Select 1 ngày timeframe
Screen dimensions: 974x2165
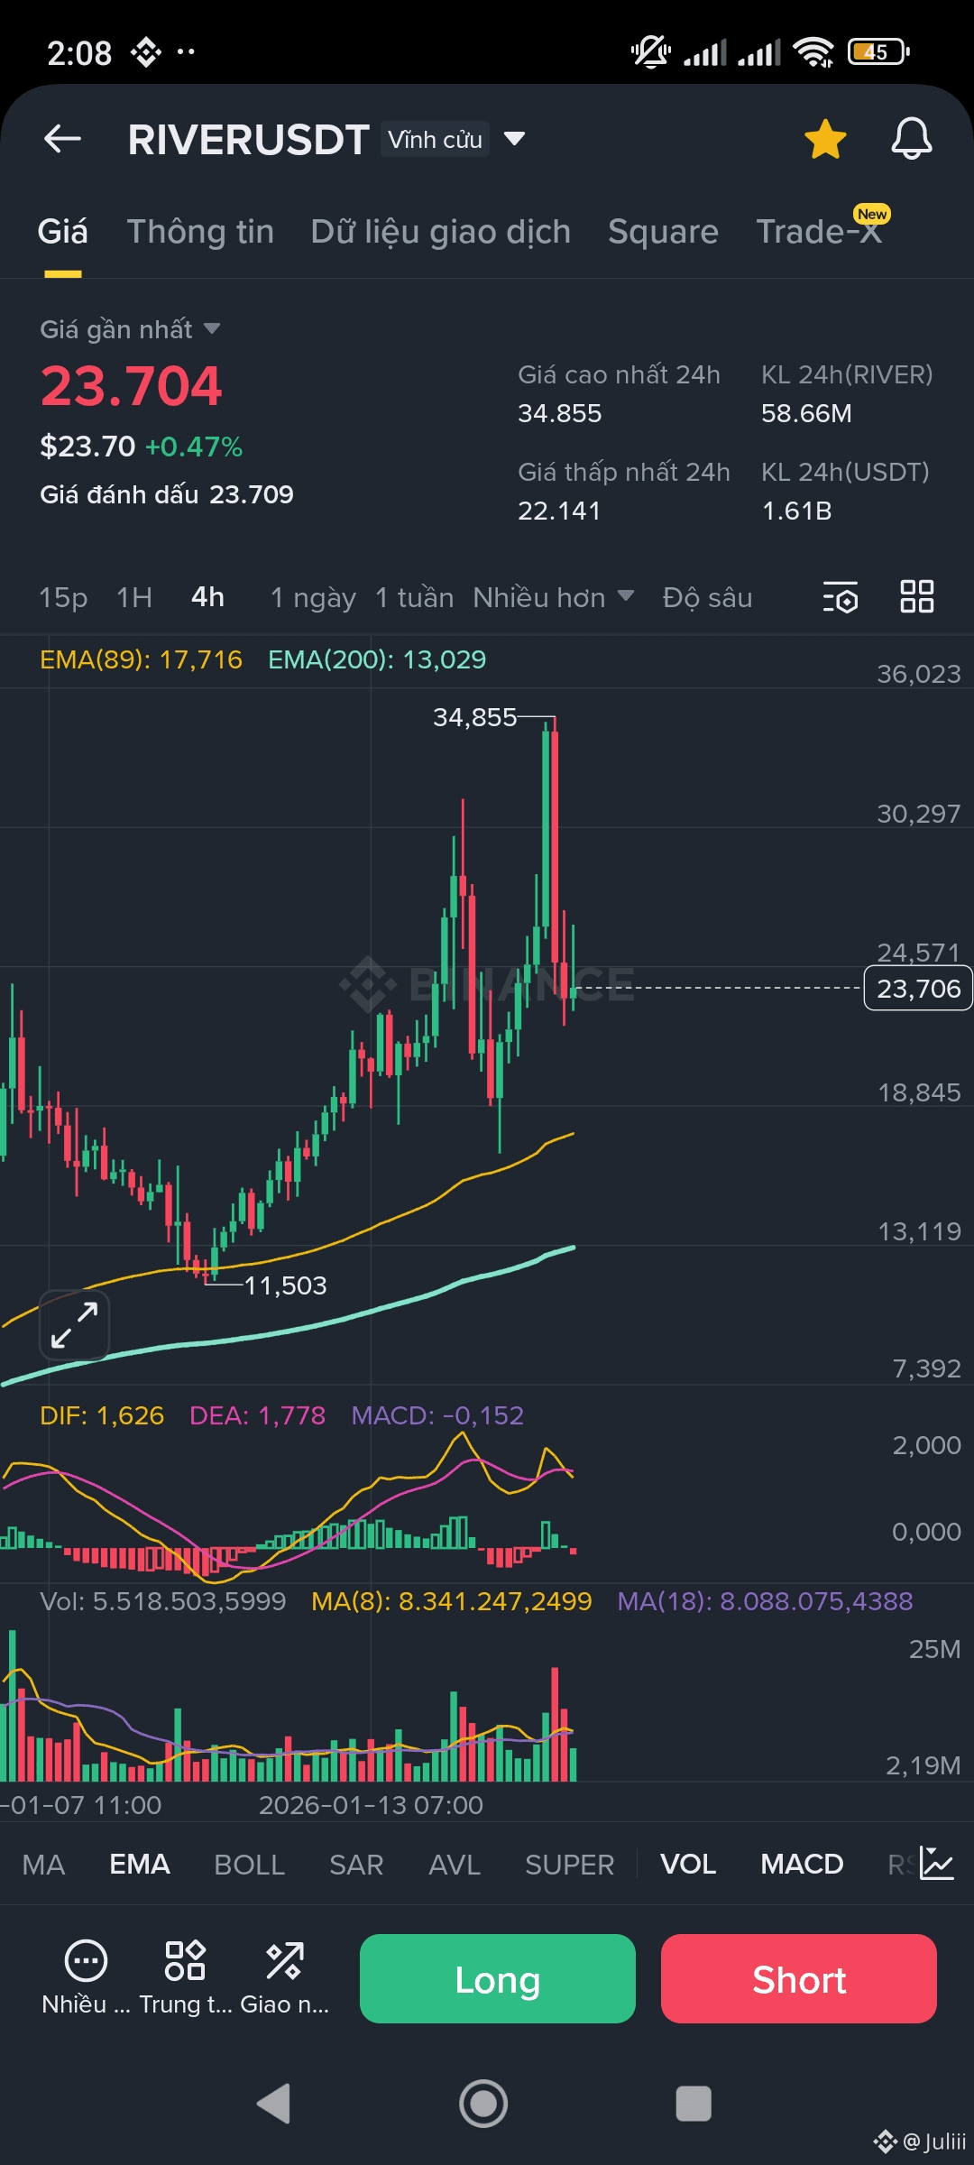tap(313, 597)
